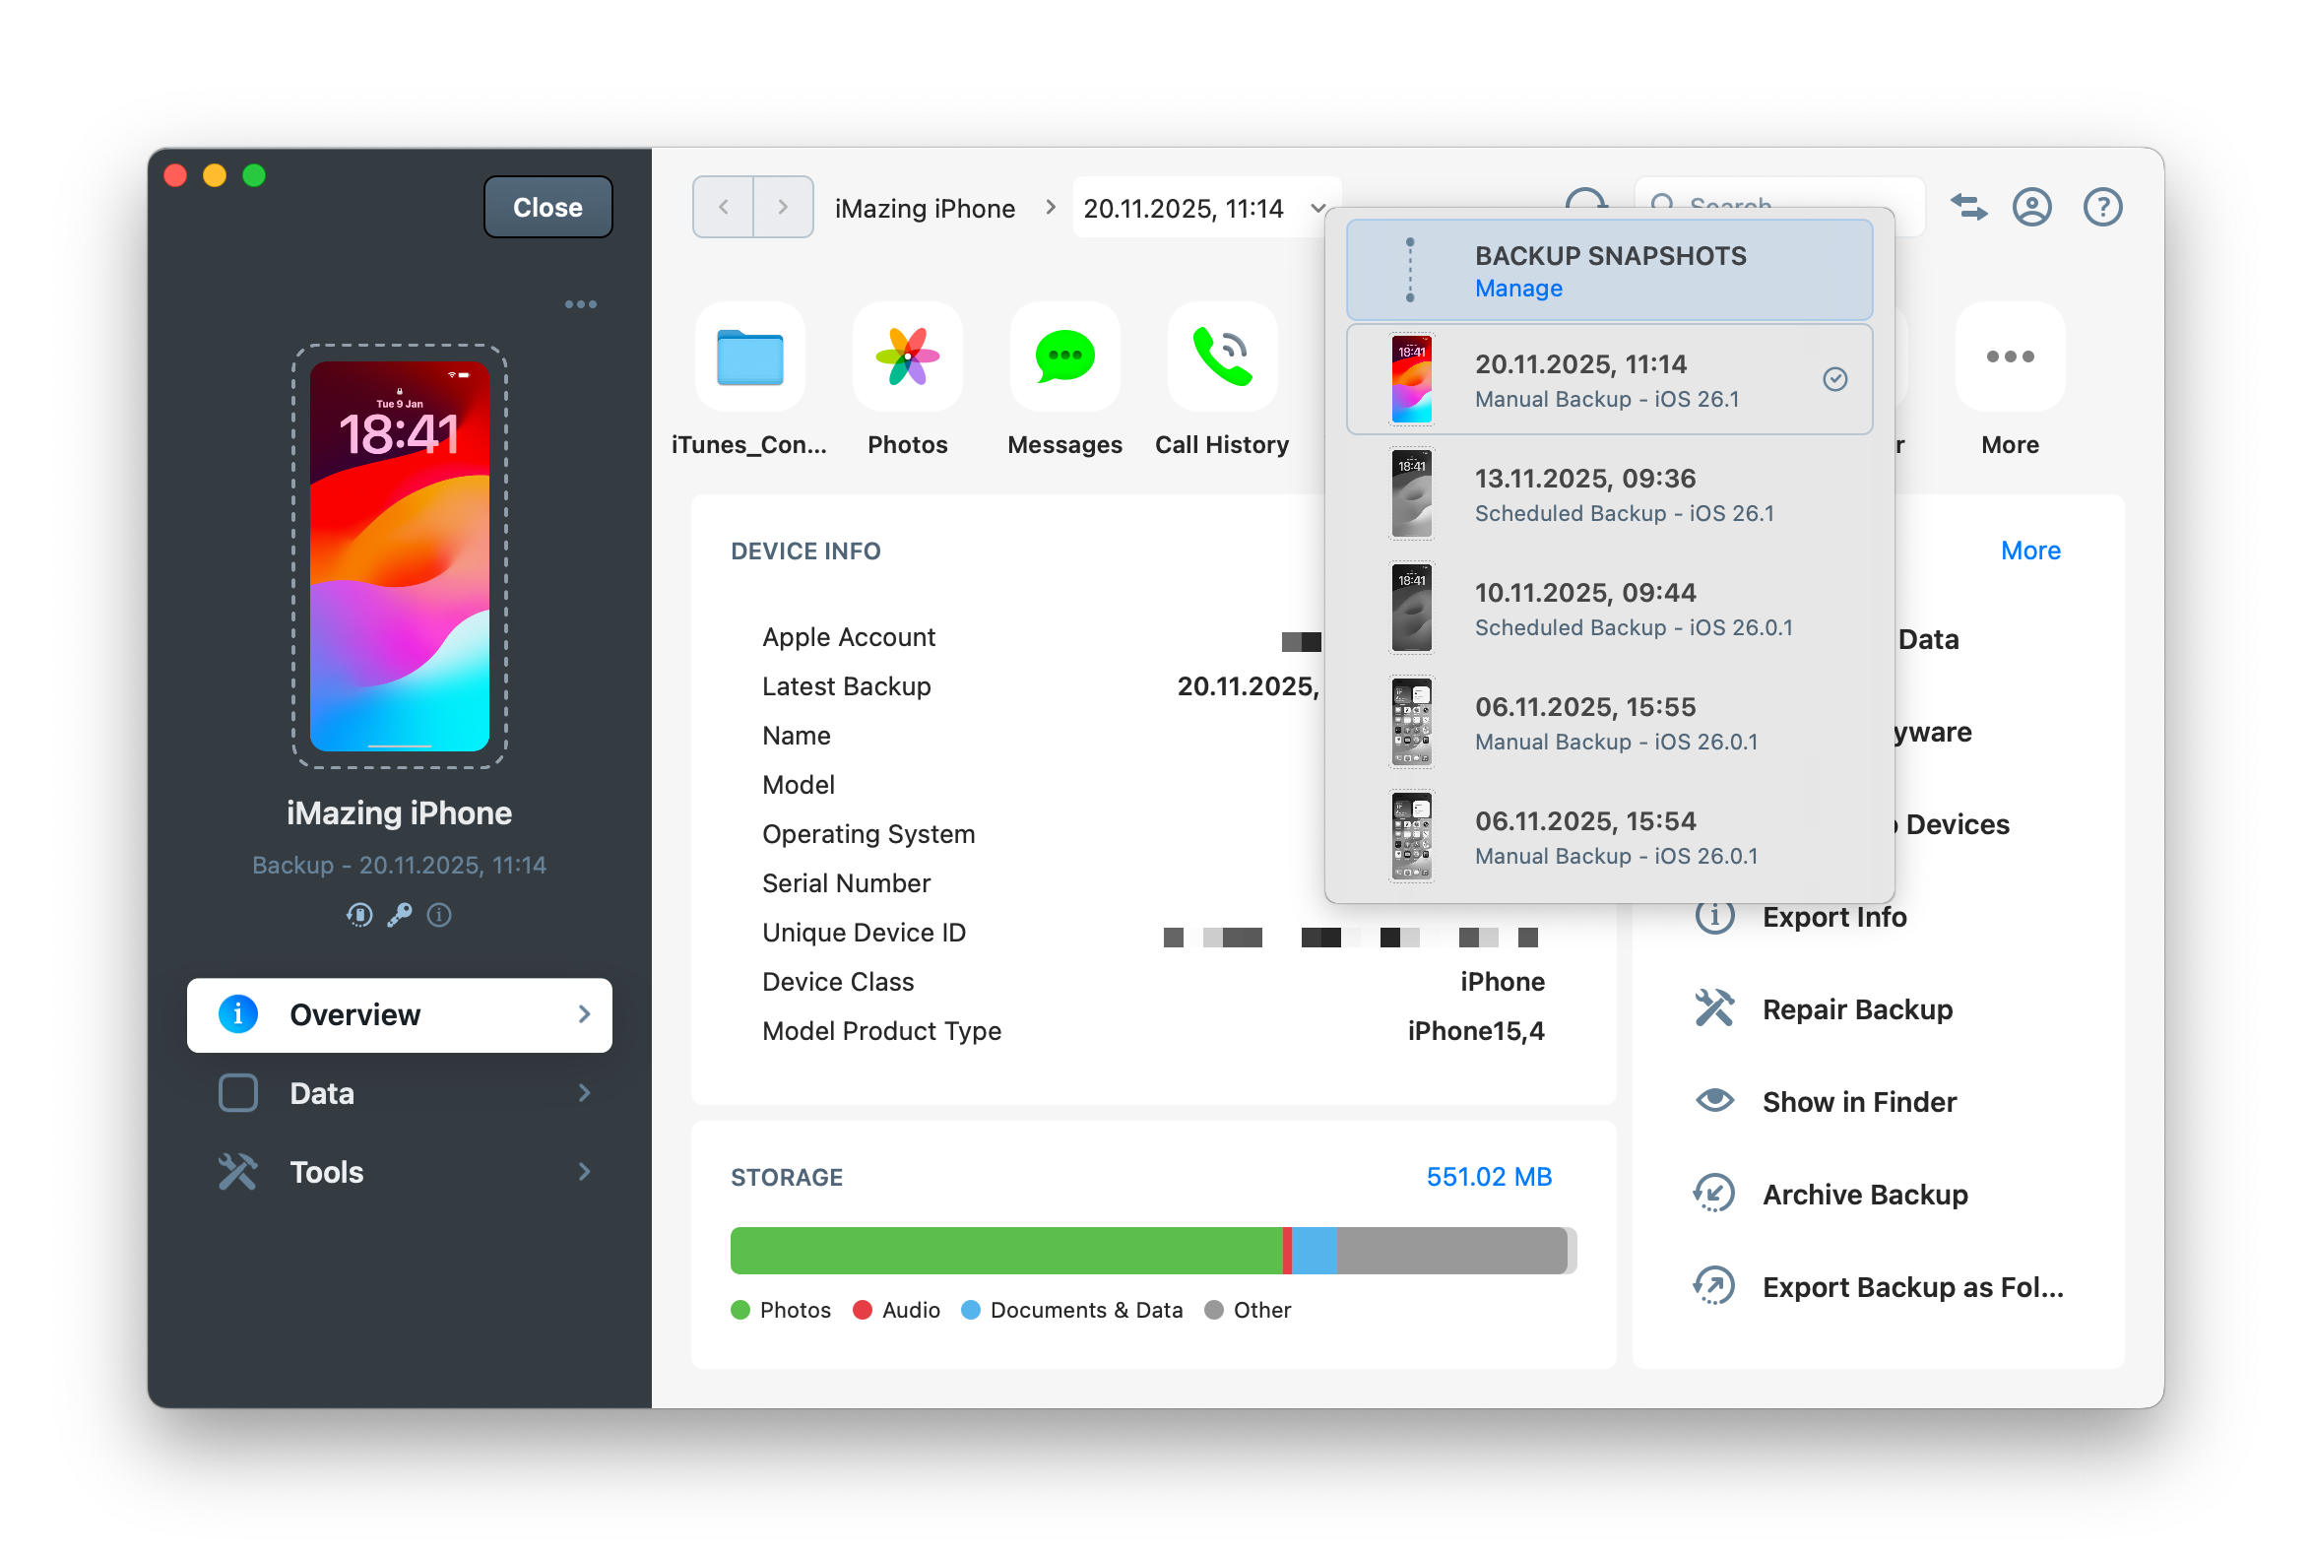Click the device restore icon under iMazing iPhone
2312x1556 pixels.
click(x=359, y=914)
